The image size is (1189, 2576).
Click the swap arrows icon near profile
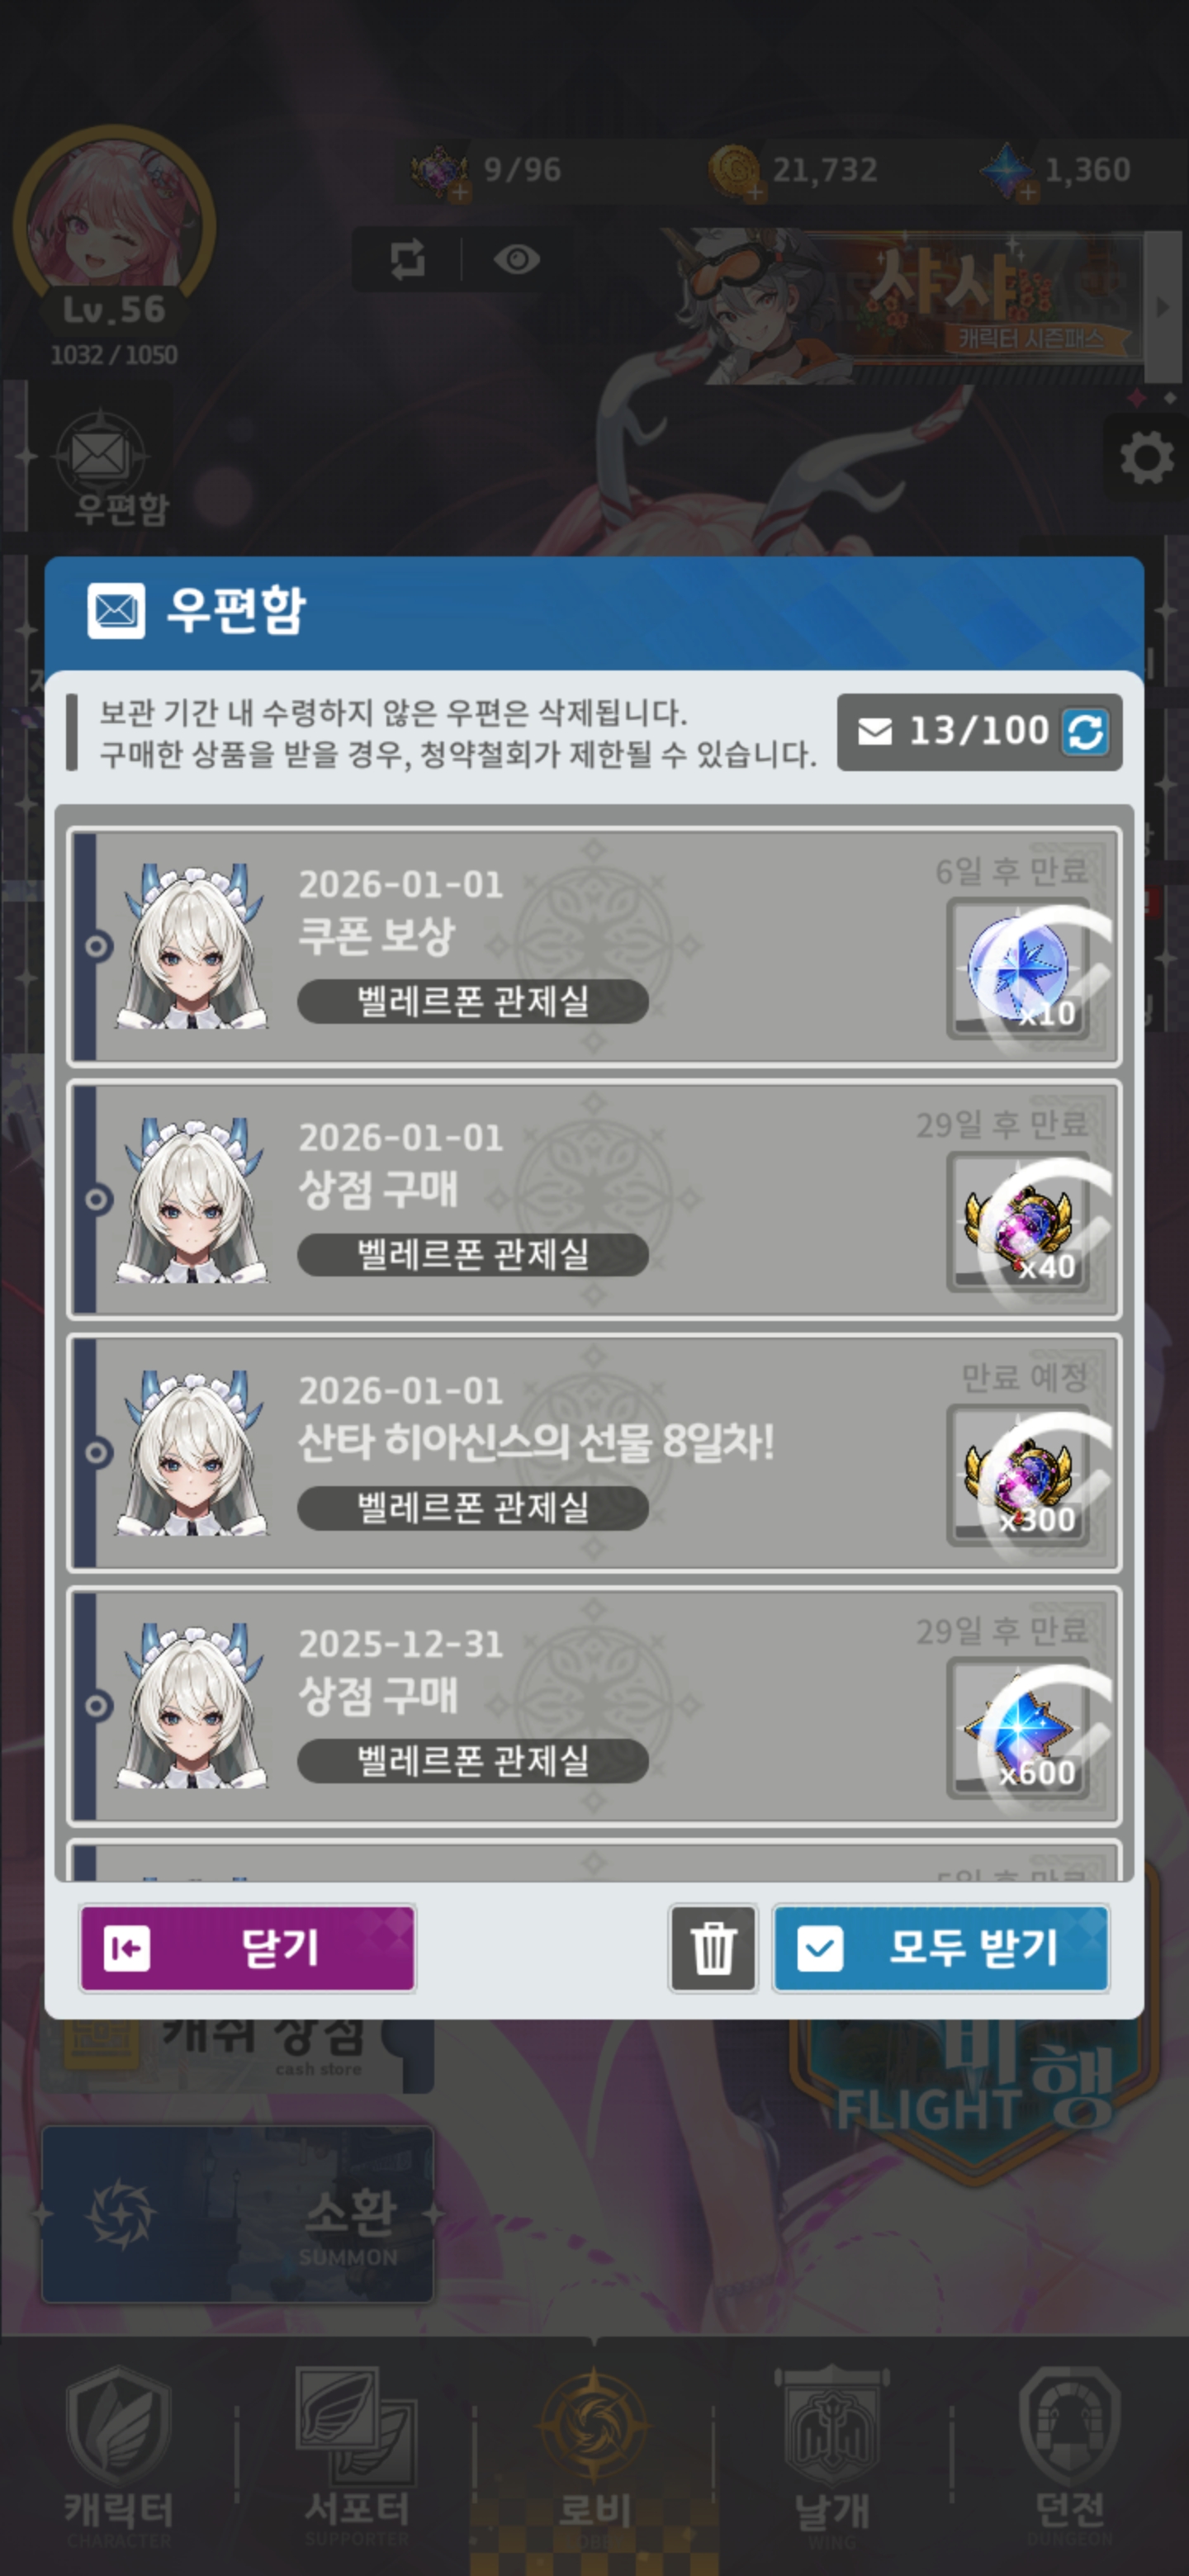pyautogui.click(x=407, y=260)
